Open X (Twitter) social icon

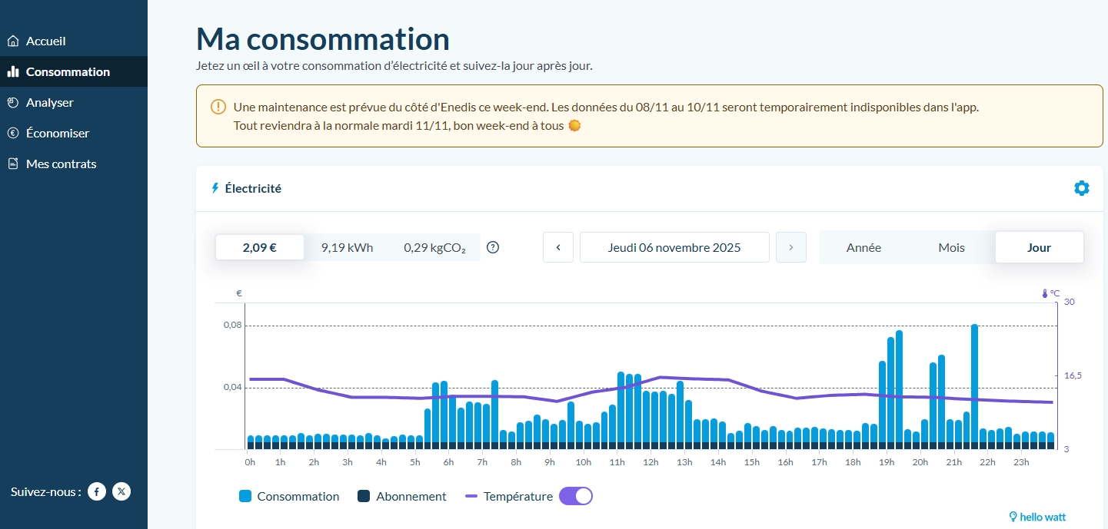121,491
